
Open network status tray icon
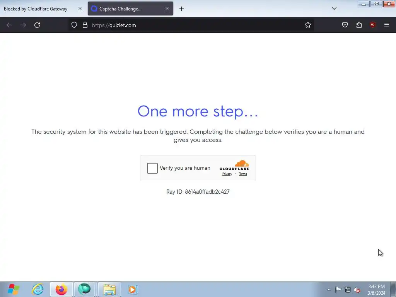tap(348, 290)
